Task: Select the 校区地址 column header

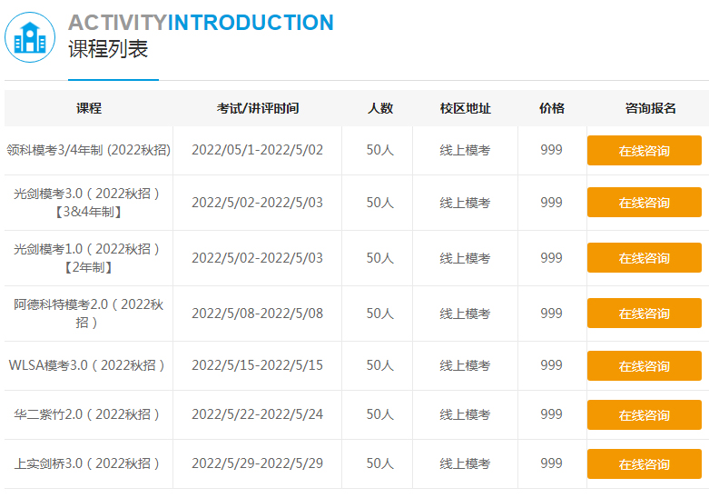Action: click(x=465, y=108)
